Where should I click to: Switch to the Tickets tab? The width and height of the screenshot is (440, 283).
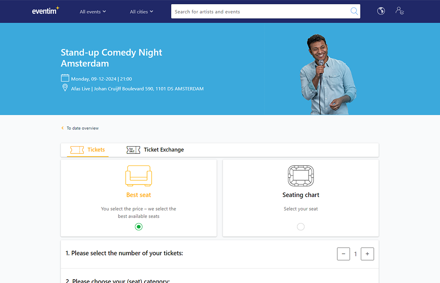click(88, 150)
